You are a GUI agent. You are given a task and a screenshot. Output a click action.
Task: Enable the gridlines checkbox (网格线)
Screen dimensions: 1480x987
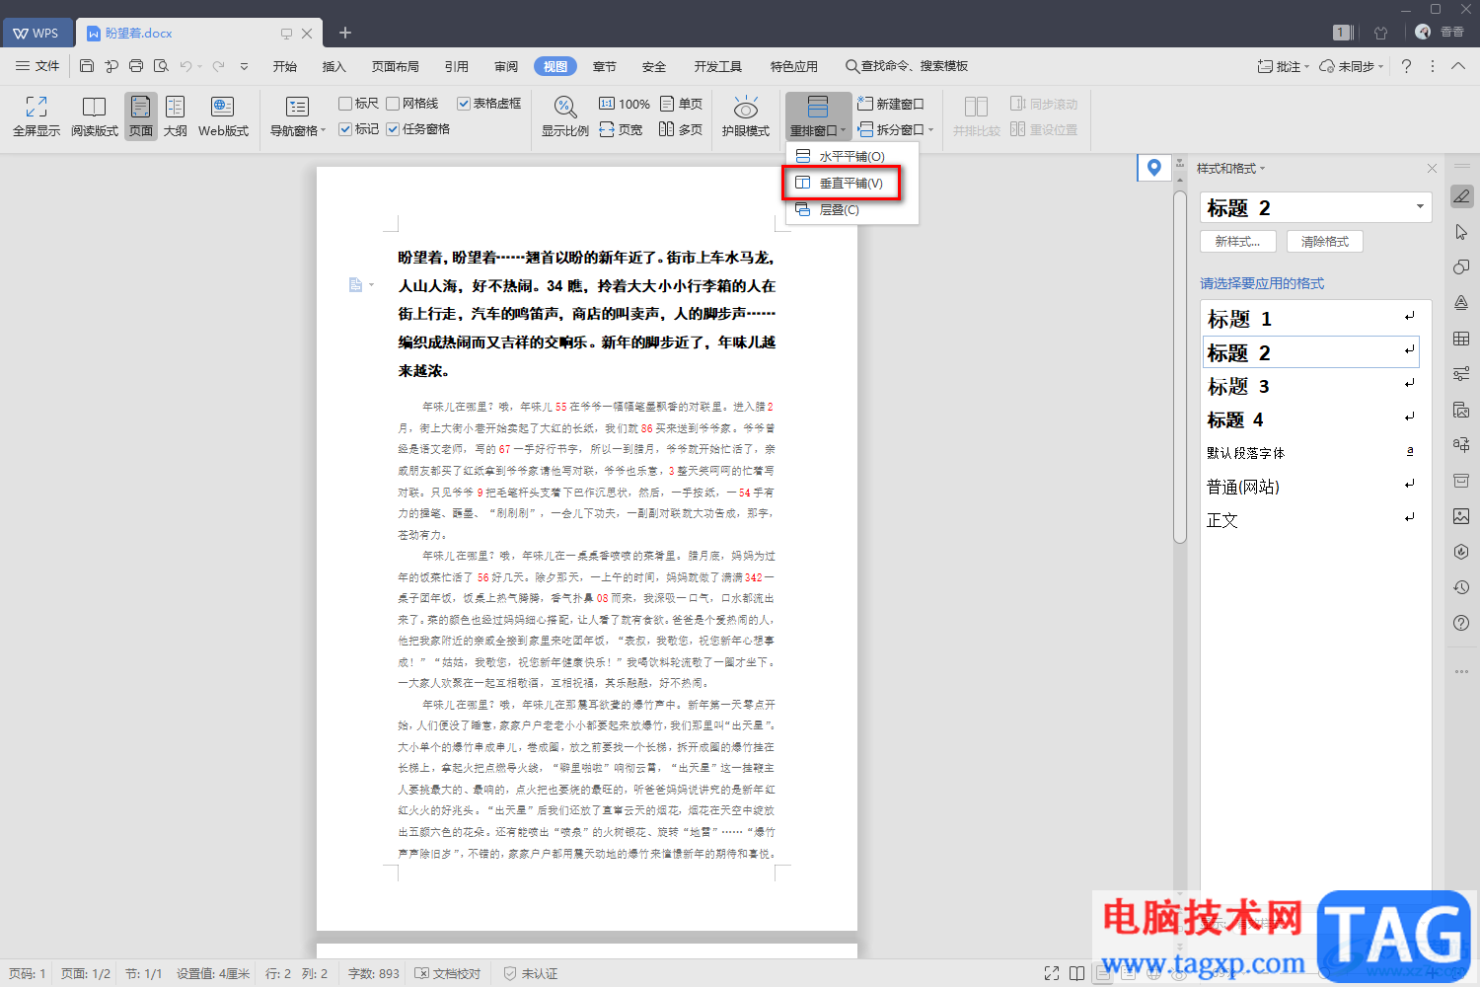(393, 104)
